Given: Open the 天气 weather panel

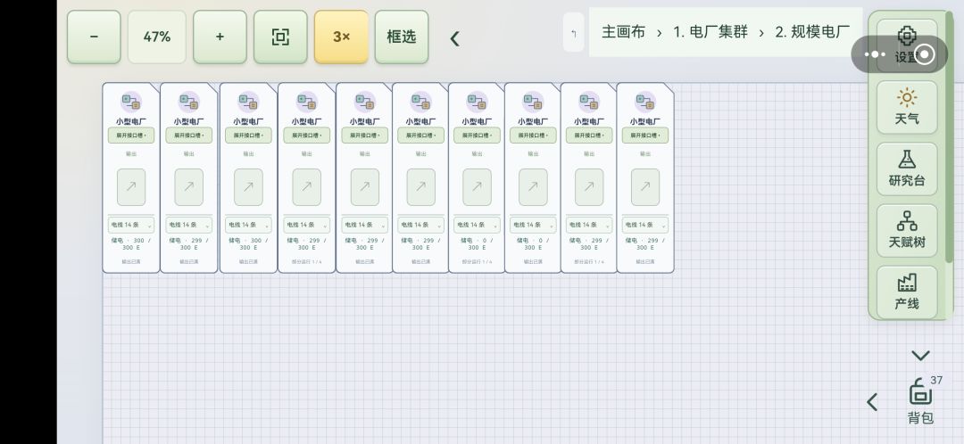Looking at the screenshot, I should click(x=907, y=107).
